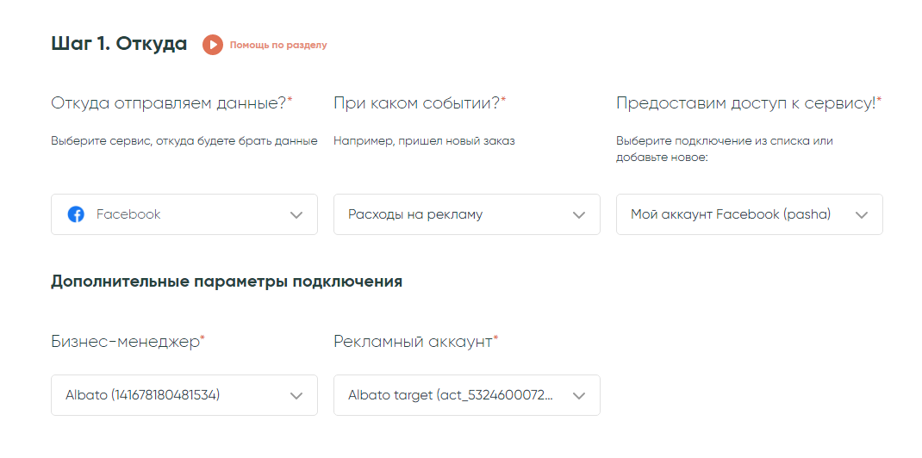Click the orange play help icon
The image size is (922, 458).
point(213,45)
